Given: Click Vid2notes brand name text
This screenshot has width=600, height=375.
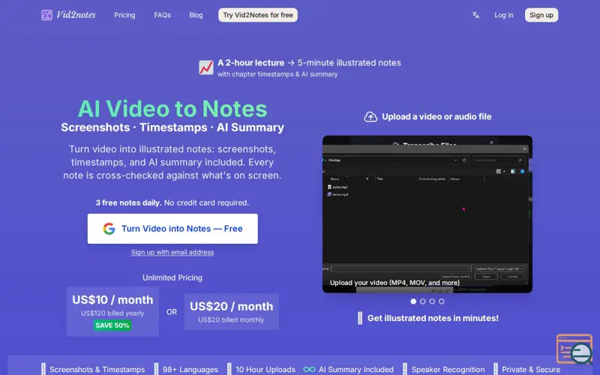Looking at the screenshot, I should point(76,15).
